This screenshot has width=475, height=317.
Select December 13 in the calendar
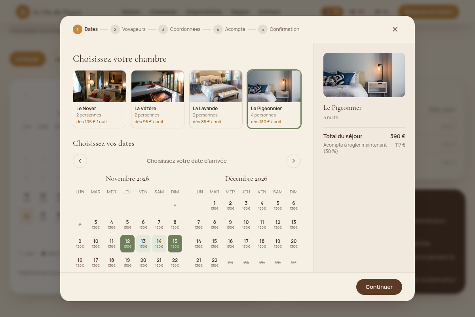pyautogui.click(x=294, y=224)
